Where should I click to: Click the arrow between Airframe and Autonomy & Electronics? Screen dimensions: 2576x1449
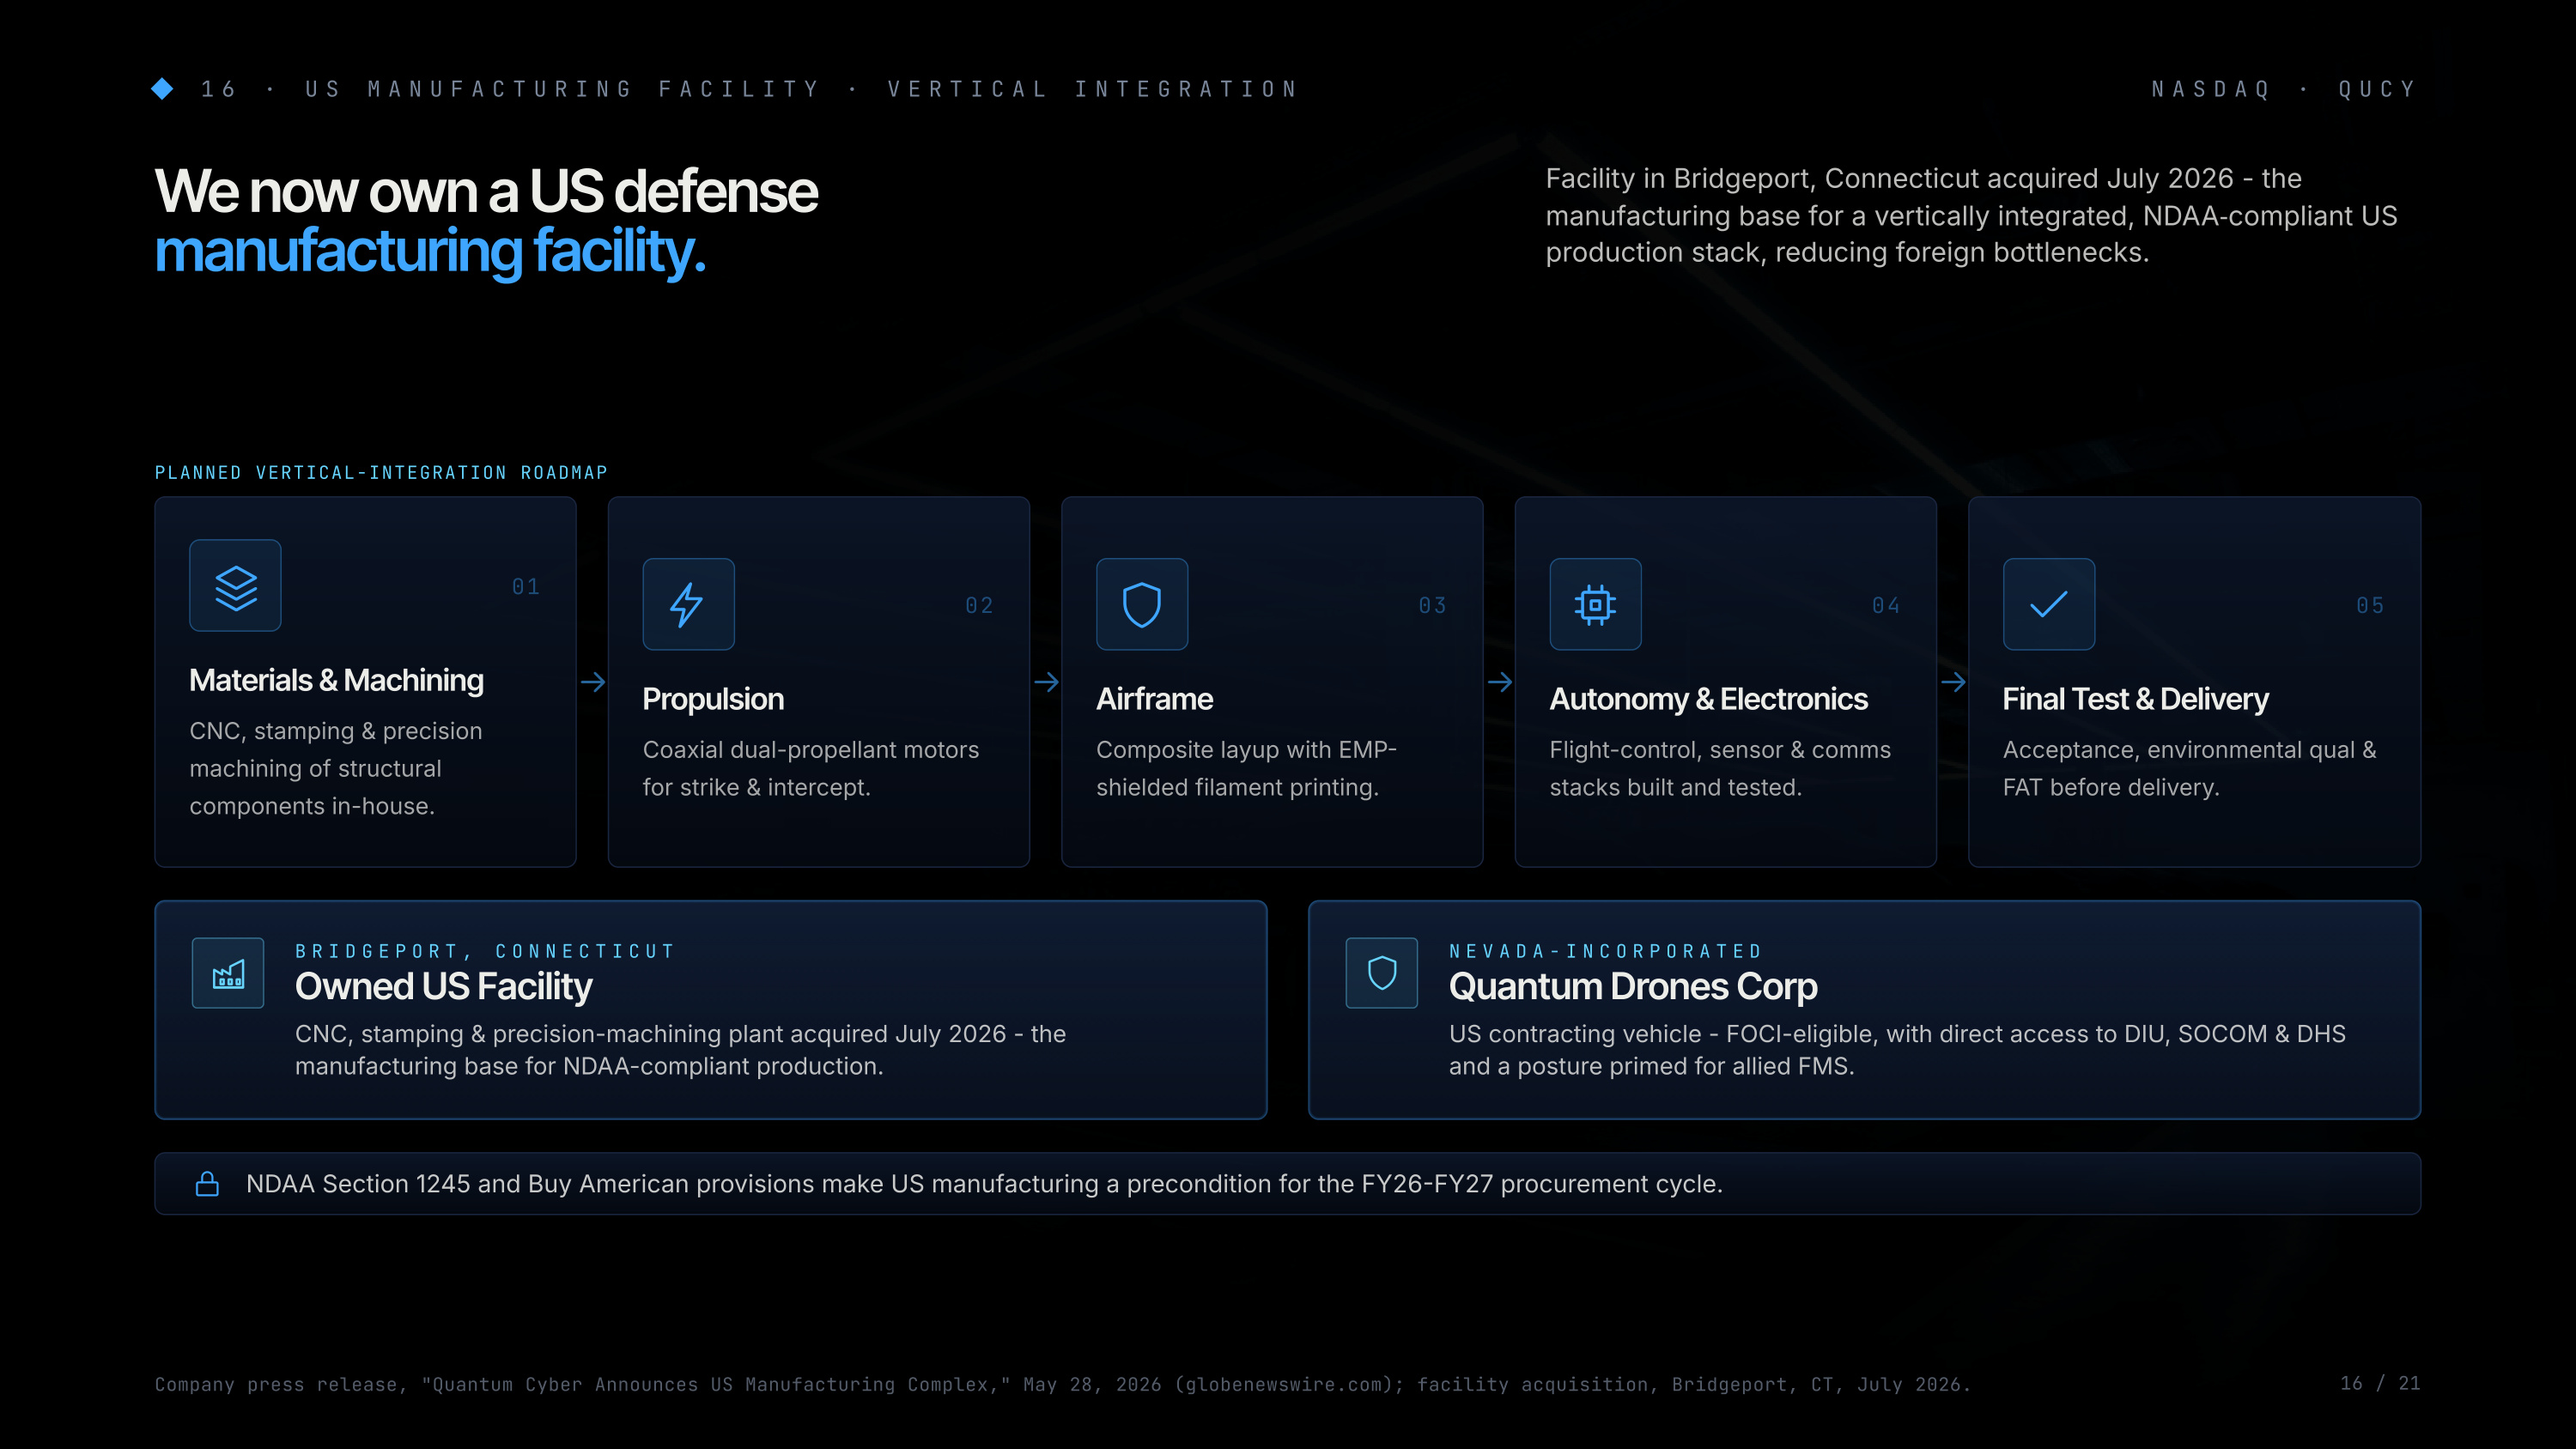[1500, 682]
